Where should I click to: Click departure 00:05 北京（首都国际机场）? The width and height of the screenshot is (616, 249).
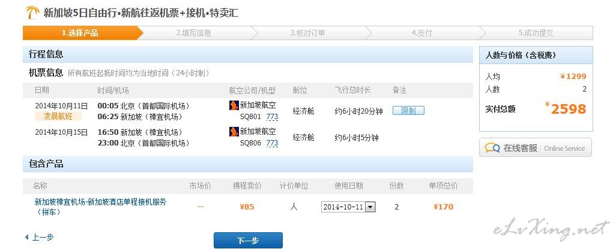[143, 106]
